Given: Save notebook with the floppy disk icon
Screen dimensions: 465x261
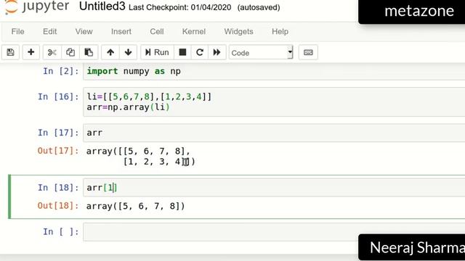Looking at the screenshot, I should [10, 52].
